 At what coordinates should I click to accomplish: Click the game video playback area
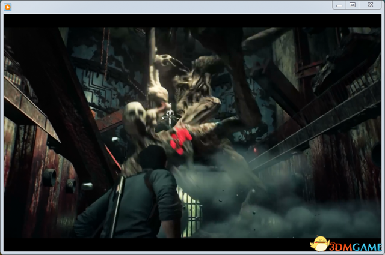[192, 133]
